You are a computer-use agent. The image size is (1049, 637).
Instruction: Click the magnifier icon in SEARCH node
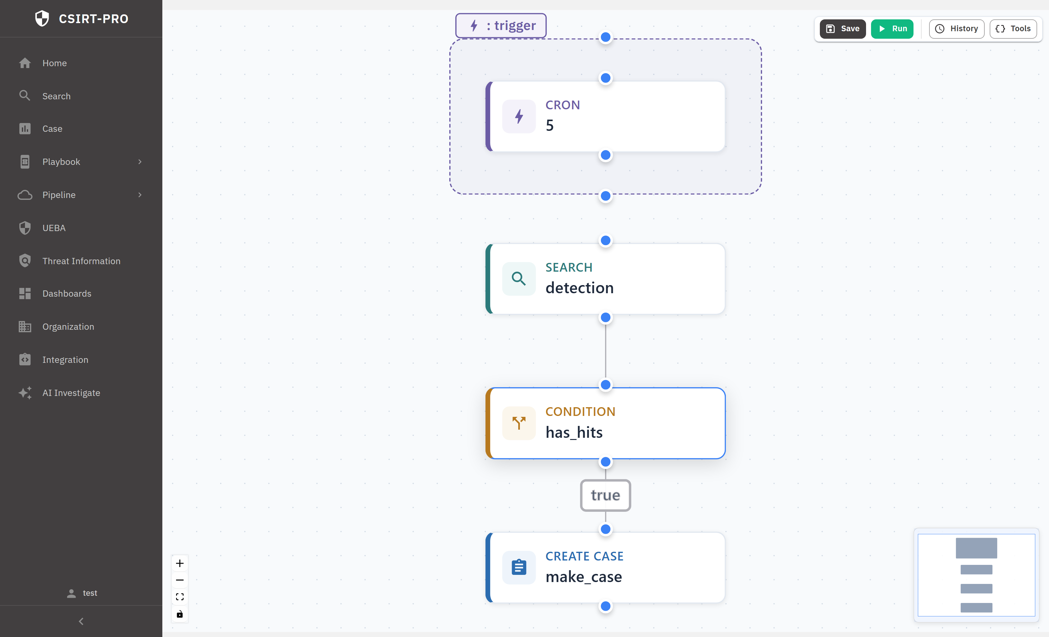click(519, 279)
